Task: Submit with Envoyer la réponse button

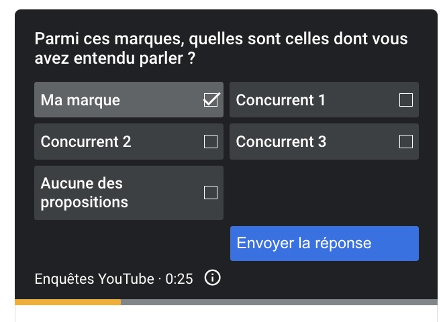Action: (324, 244)
